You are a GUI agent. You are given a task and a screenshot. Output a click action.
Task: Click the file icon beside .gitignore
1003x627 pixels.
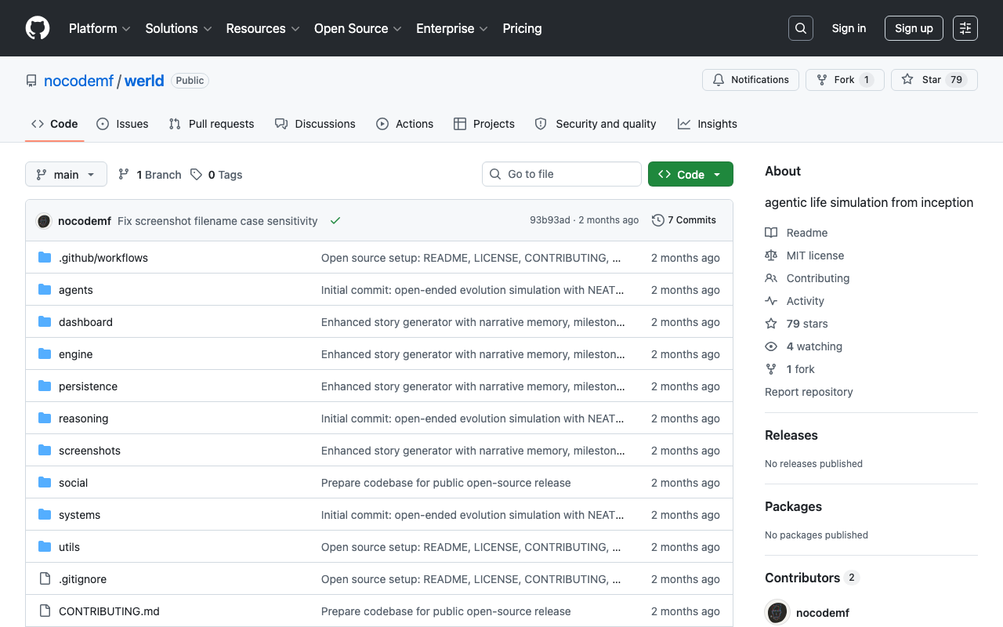point(45,579)
